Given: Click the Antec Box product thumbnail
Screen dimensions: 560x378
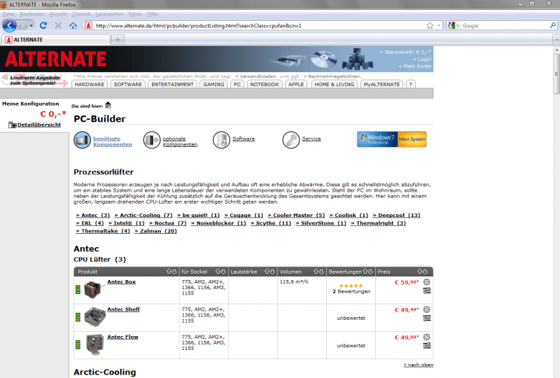Looking at the screenshot, I should pyautogui.click(x=94, y=290).
